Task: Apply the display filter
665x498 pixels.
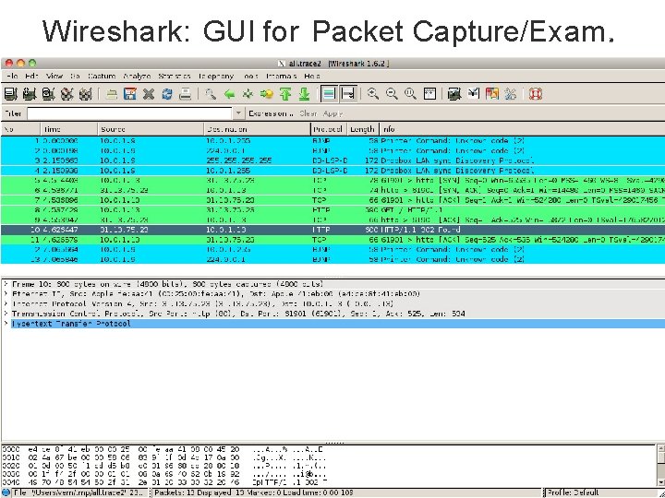Action: click(332, 113)
